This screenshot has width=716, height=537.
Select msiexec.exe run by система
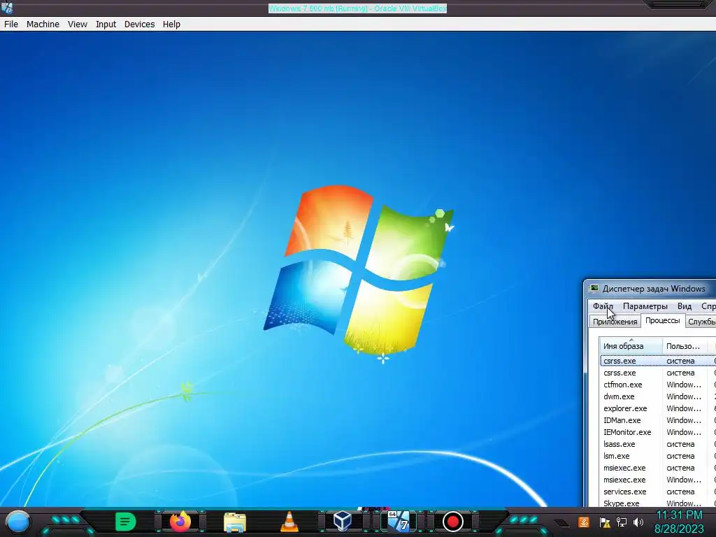coord(658,468)
